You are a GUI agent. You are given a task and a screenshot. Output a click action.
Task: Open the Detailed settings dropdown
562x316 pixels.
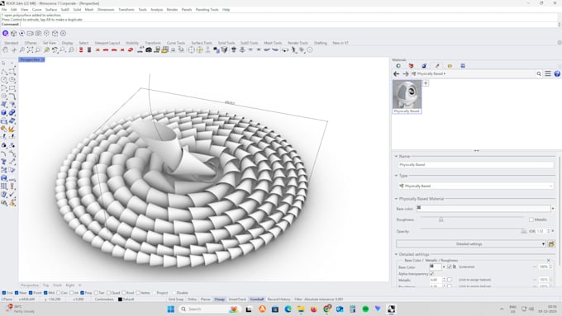470,244
